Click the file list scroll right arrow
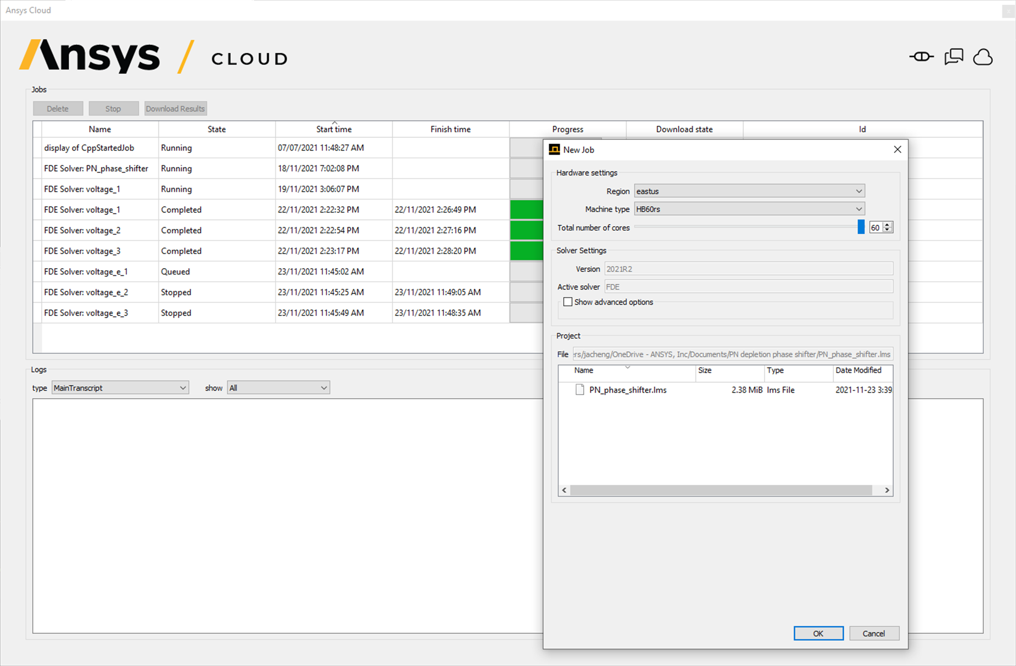 887,490
